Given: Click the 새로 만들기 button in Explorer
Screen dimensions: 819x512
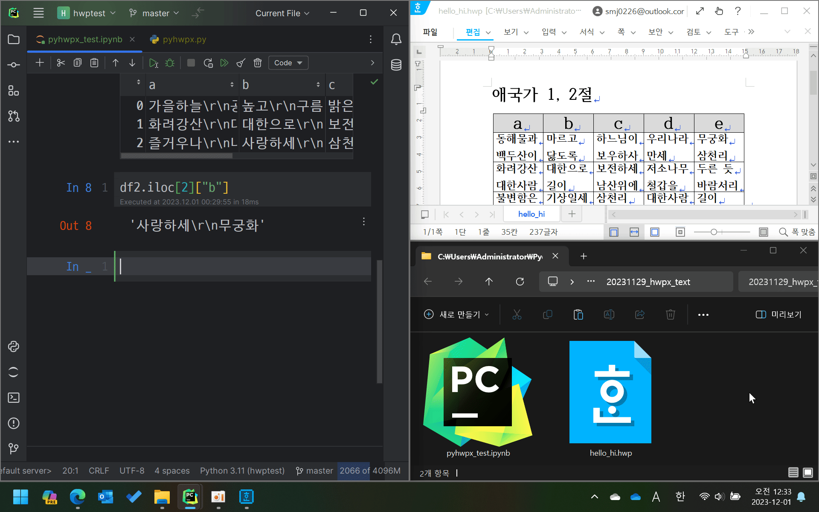Looking at the screenshot, I should [x=456, y=314].
